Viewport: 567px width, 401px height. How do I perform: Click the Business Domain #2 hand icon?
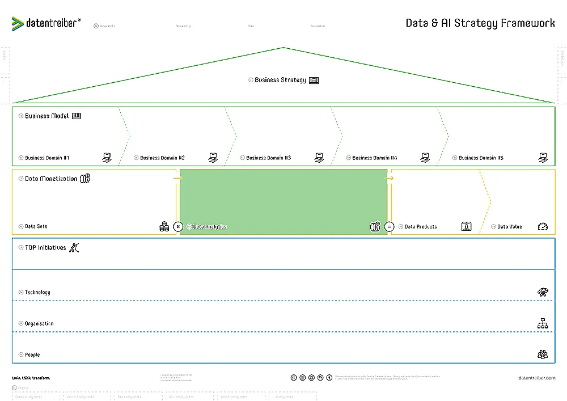click(213, 158)
